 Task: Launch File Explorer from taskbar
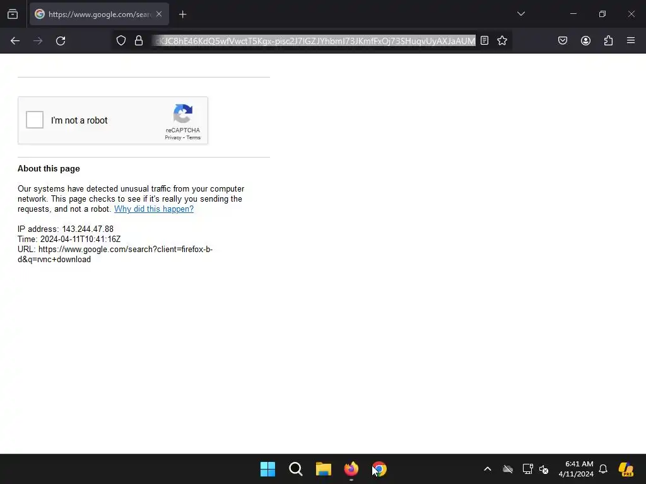[x=324, y=469]
